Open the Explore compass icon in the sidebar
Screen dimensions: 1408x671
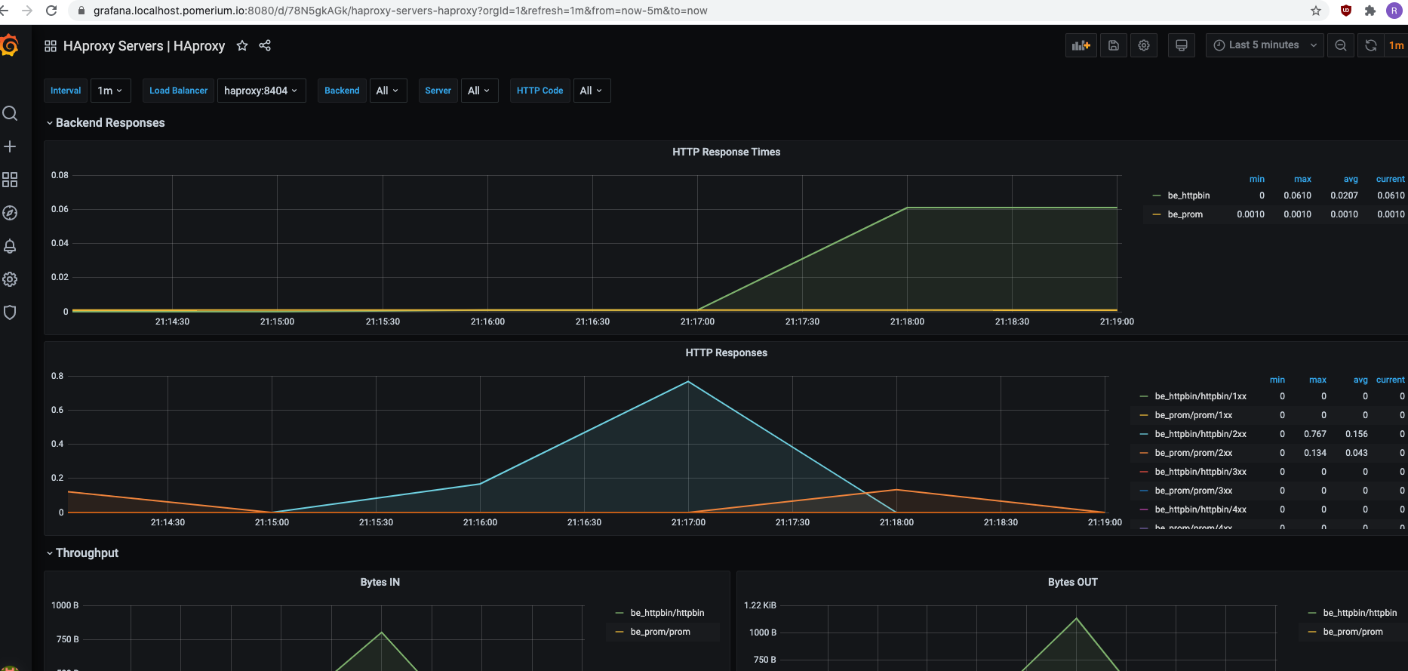point(10,213)
